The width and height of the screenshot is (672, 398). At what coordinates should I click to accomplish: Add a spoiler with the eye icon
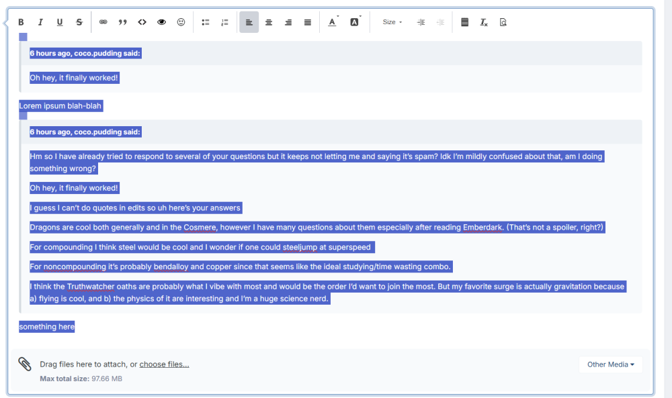pyautogui.click(x=161, y=22)
